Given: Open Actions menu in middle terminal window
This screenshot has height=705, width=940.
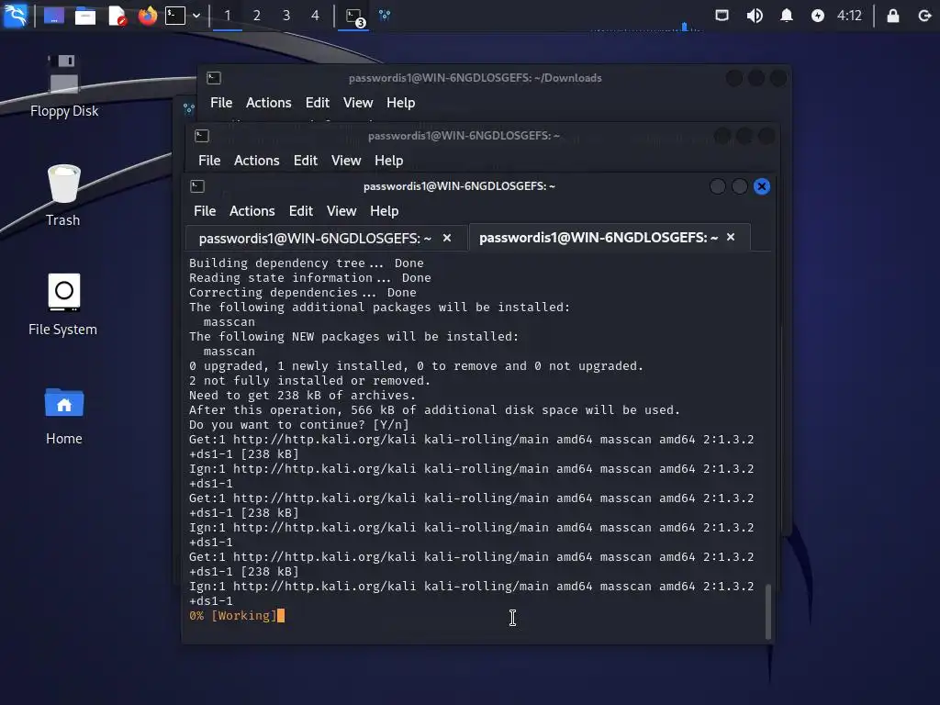Looking at the screenshot, I should (257, 161).
